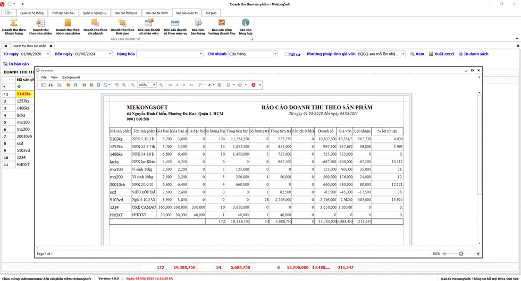
Task: Open Doanh thu theo khách hàng report
Action: click(14, 25)
